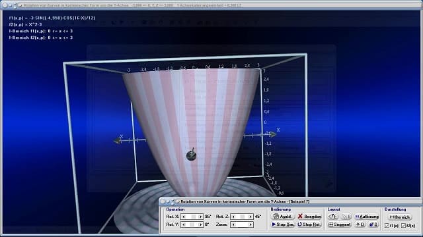Click the control panel window title bar

point(290,201)
